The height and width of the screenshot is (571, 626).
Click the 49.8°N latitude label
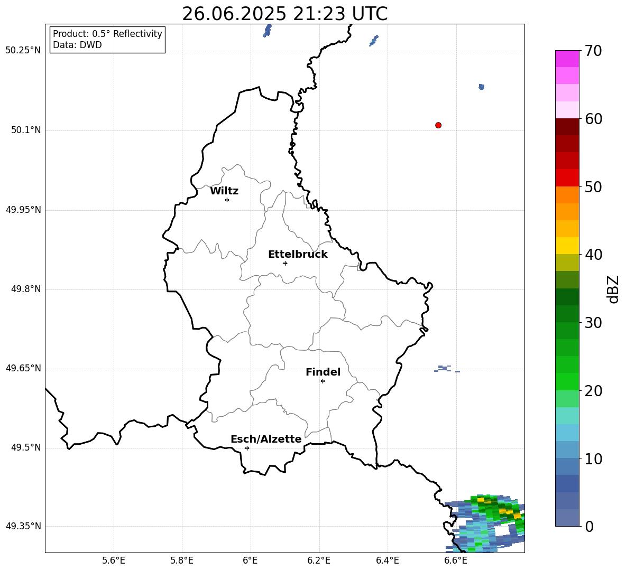pyautogui.click(x=26, y=289)
